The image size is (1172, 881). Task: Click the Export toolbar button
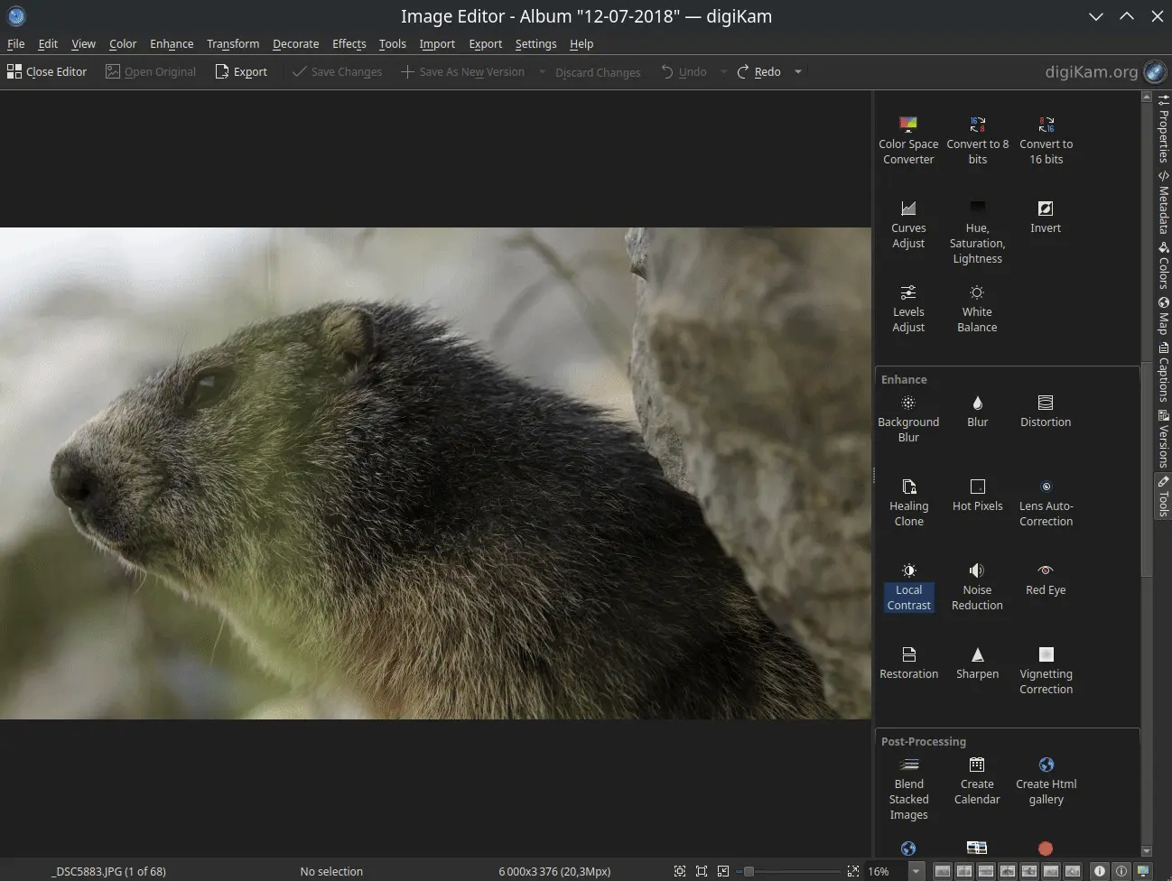click(241, 72)
